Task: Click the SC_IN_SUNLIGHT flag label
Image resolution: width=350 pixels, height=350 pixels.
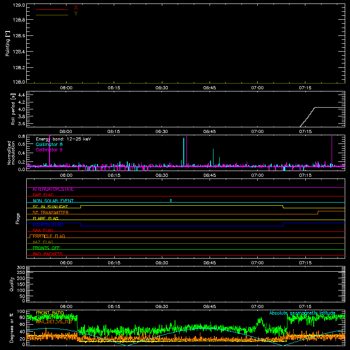Action: [50, 206]
